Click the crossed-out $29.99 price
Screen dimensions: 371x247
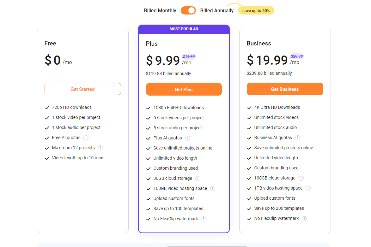pyautogui.click(x=296, y=56)
